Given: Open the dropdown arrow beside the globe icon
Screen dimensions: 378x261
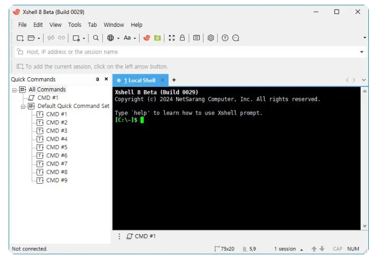Looking at the screenshot, I should (x=118, y=38).
